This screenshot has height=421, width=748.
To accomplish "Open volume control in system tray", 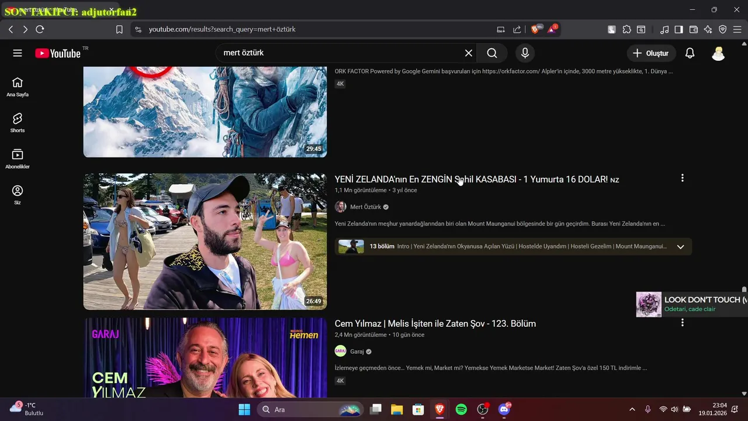I will [674, 409].
